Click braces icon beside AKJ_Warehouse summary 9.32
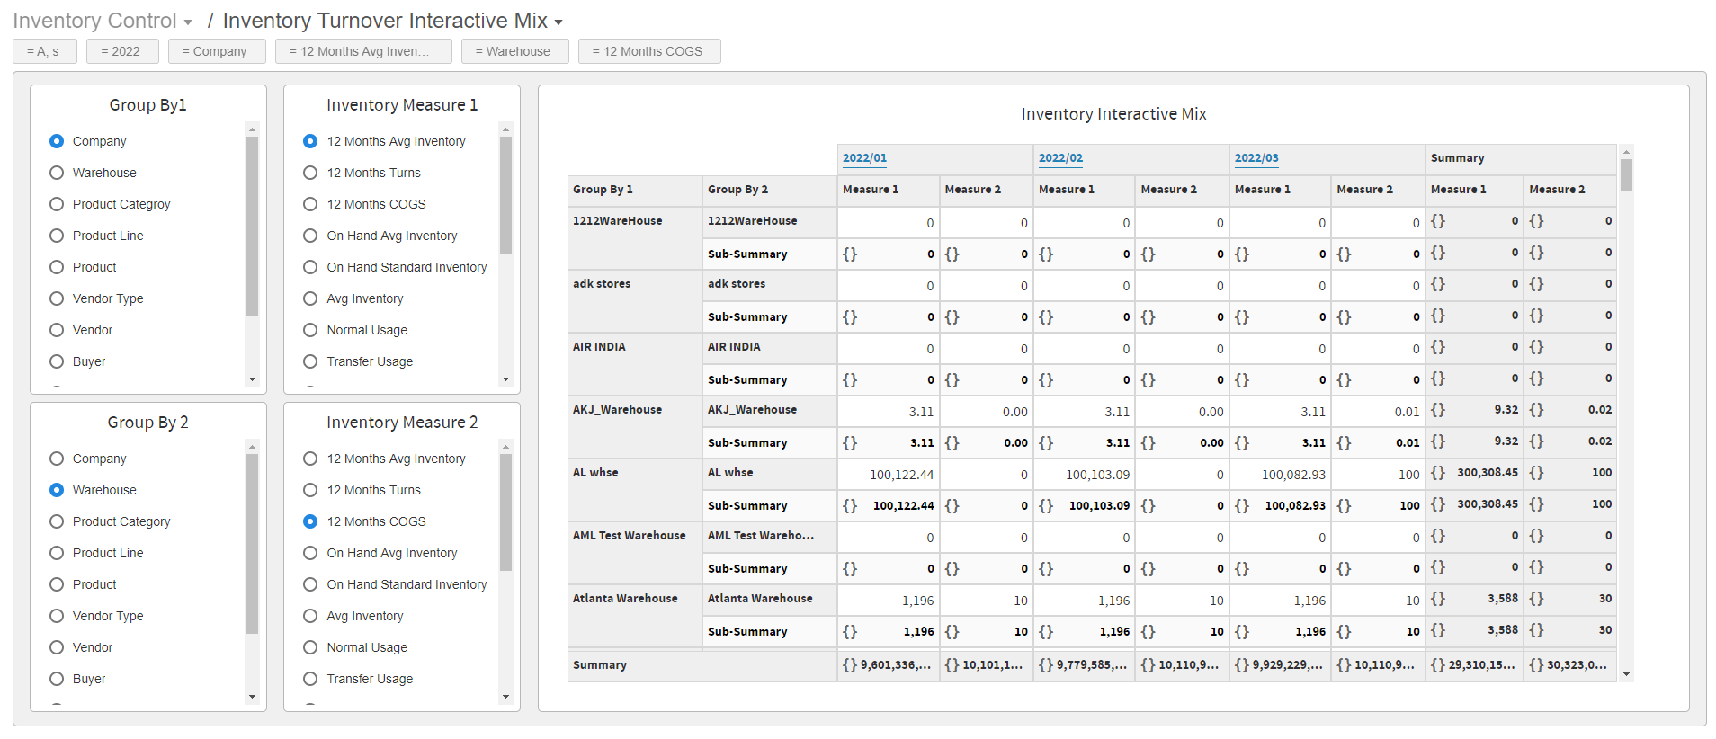 point(1438,410)
